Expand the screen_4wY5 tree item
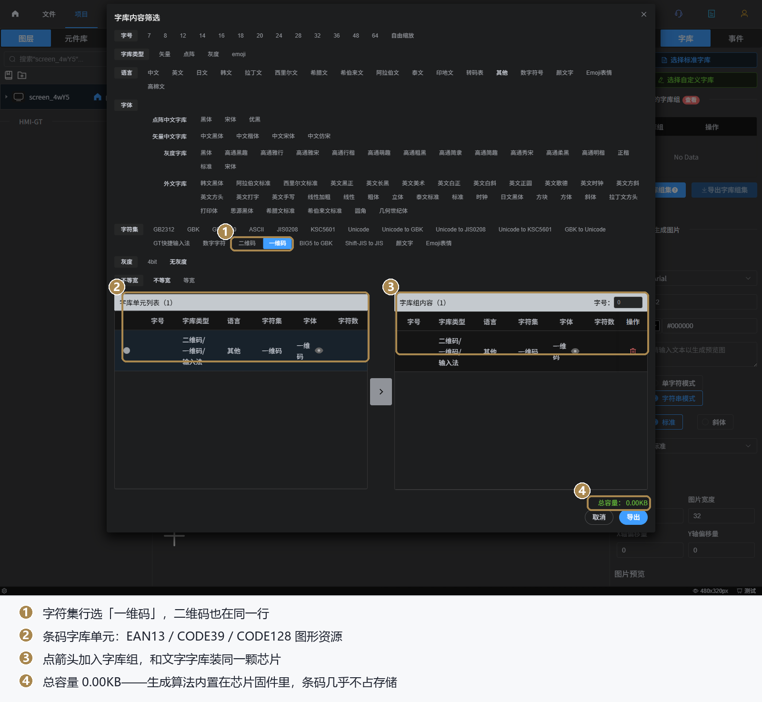 tap(7, 97)
